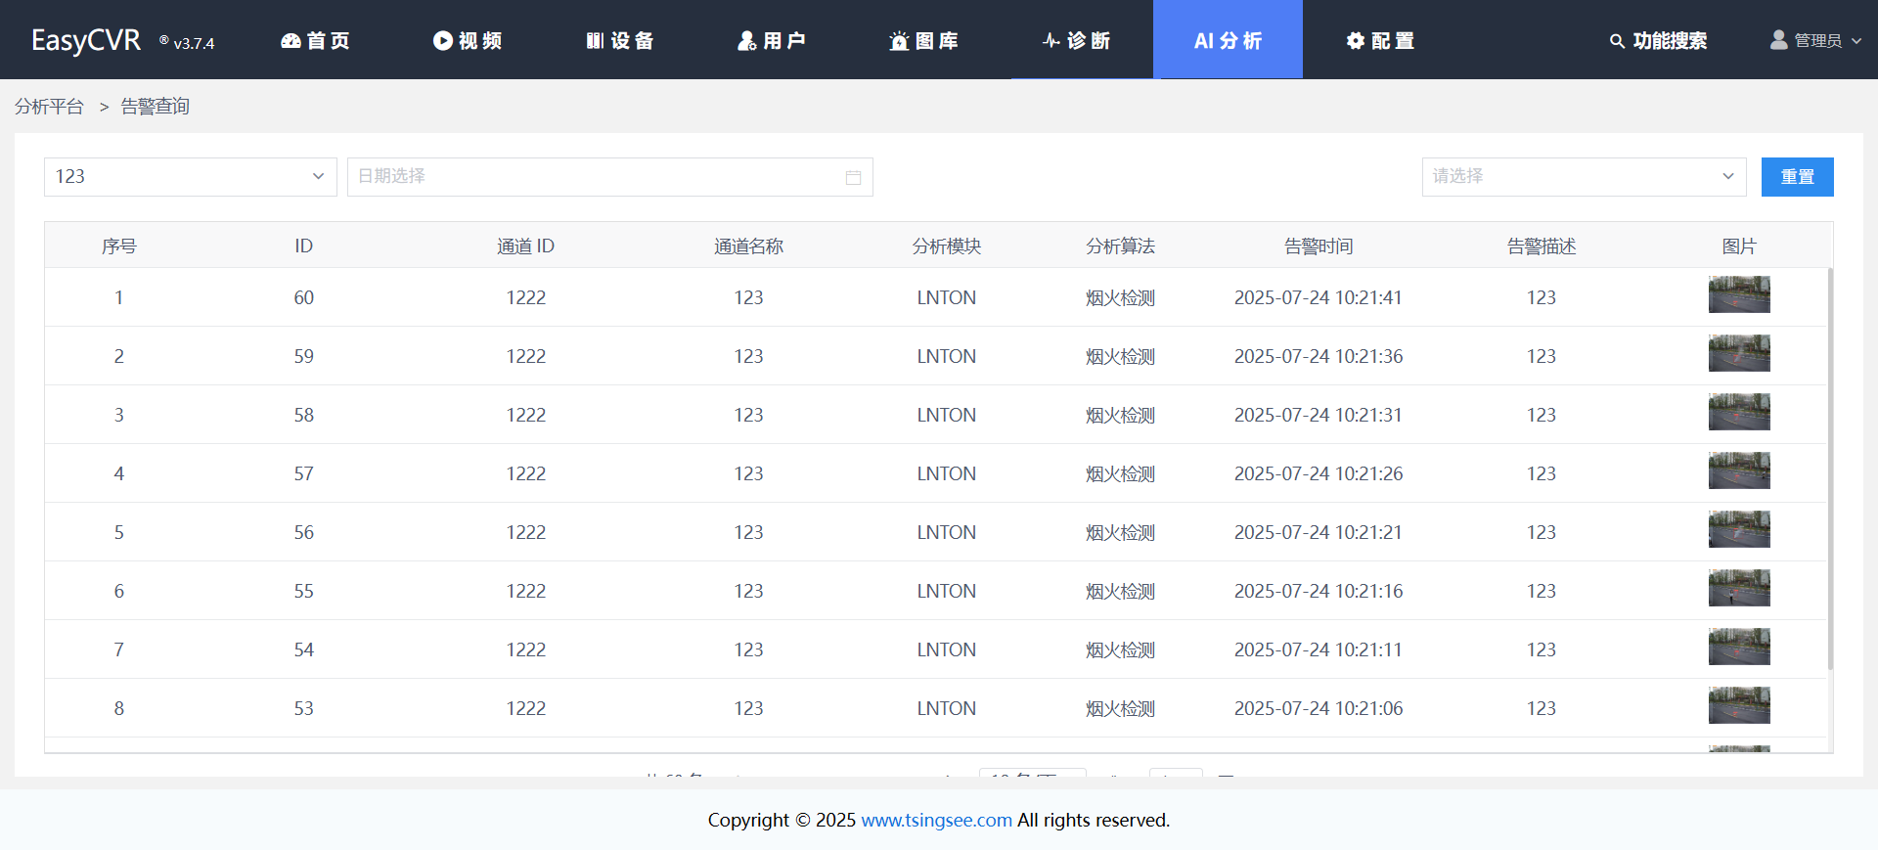Image resolution: width=1878 pixels, height=850 pixels.
Task: Click the table's vertical scrollbar
Action: point(1829,470)
